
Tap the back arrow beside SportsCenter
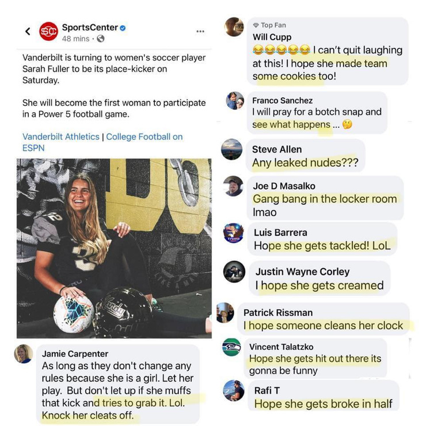28,31
